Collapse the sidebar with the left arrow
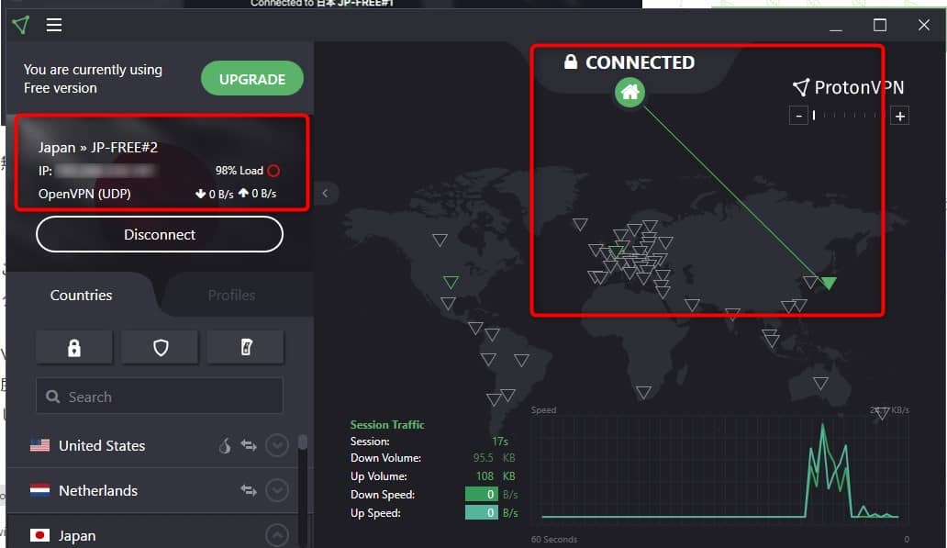Screen dimensions: 947x548 [x=325, y=194]
